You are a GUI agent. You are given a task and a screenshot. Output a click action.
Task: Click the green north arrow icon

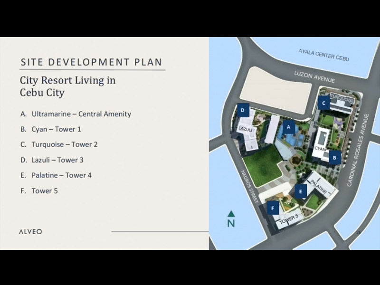[231, 219]
